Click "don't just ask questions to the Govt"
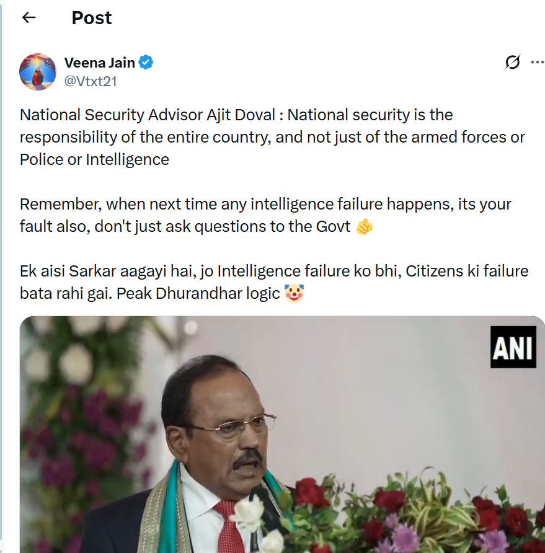 click(224, 227)
